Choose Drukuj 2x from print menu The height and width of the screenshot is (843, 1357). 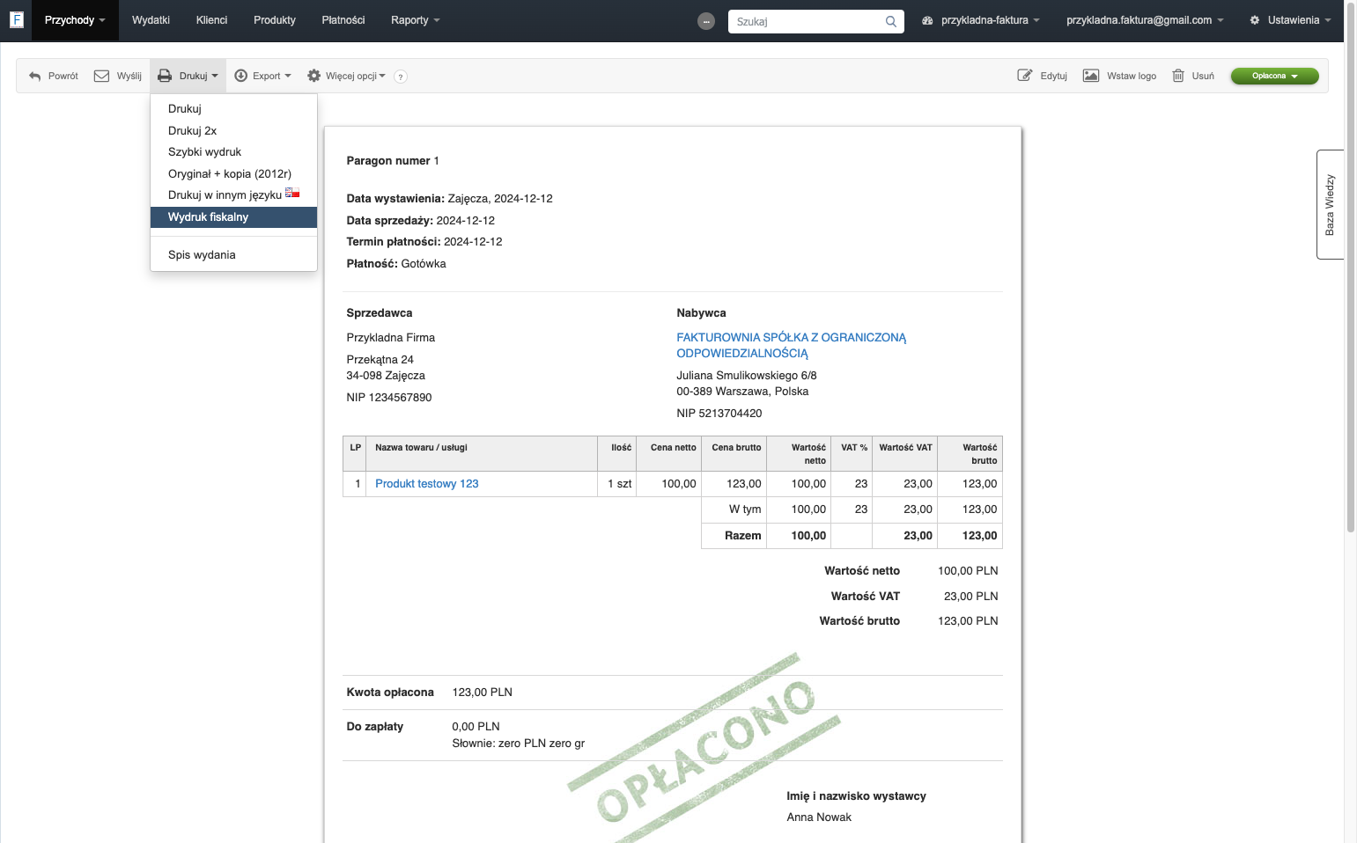[x=233, y=131]
